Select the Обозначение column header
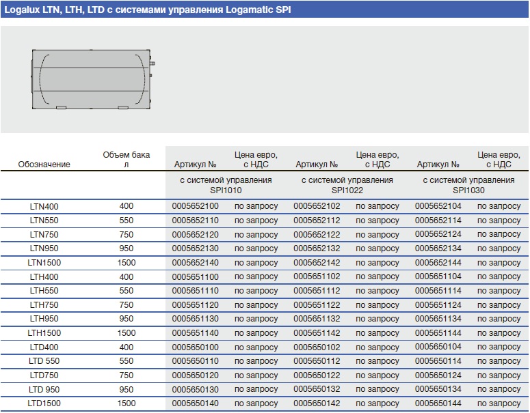Viewport: 530px width, 413px height. [x=44, y=165]
